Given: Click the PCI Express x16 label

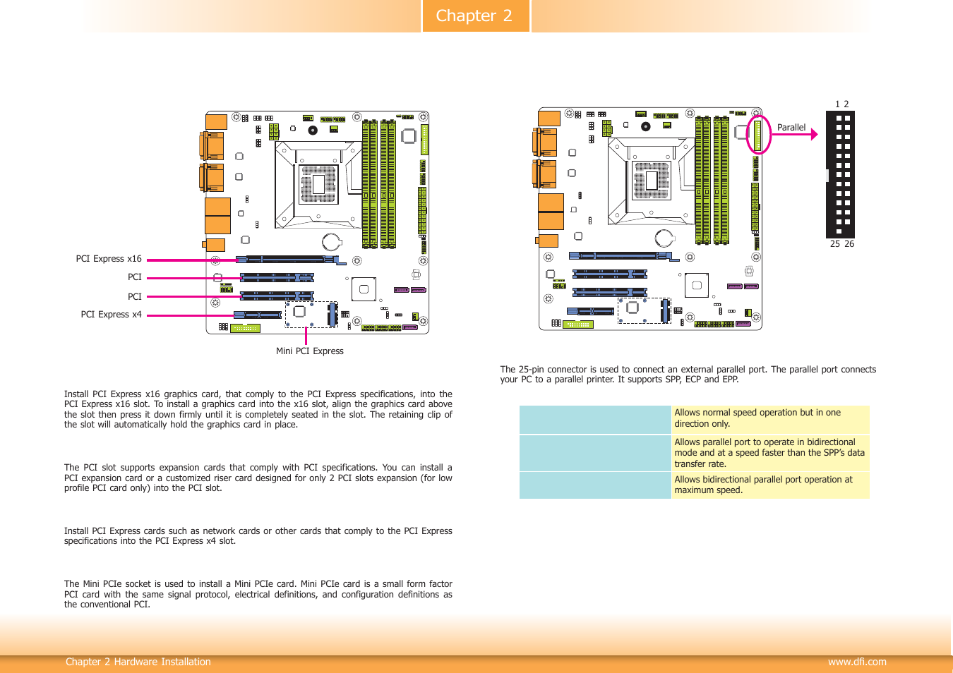Looking at the screenshot, I should [109, 259].
